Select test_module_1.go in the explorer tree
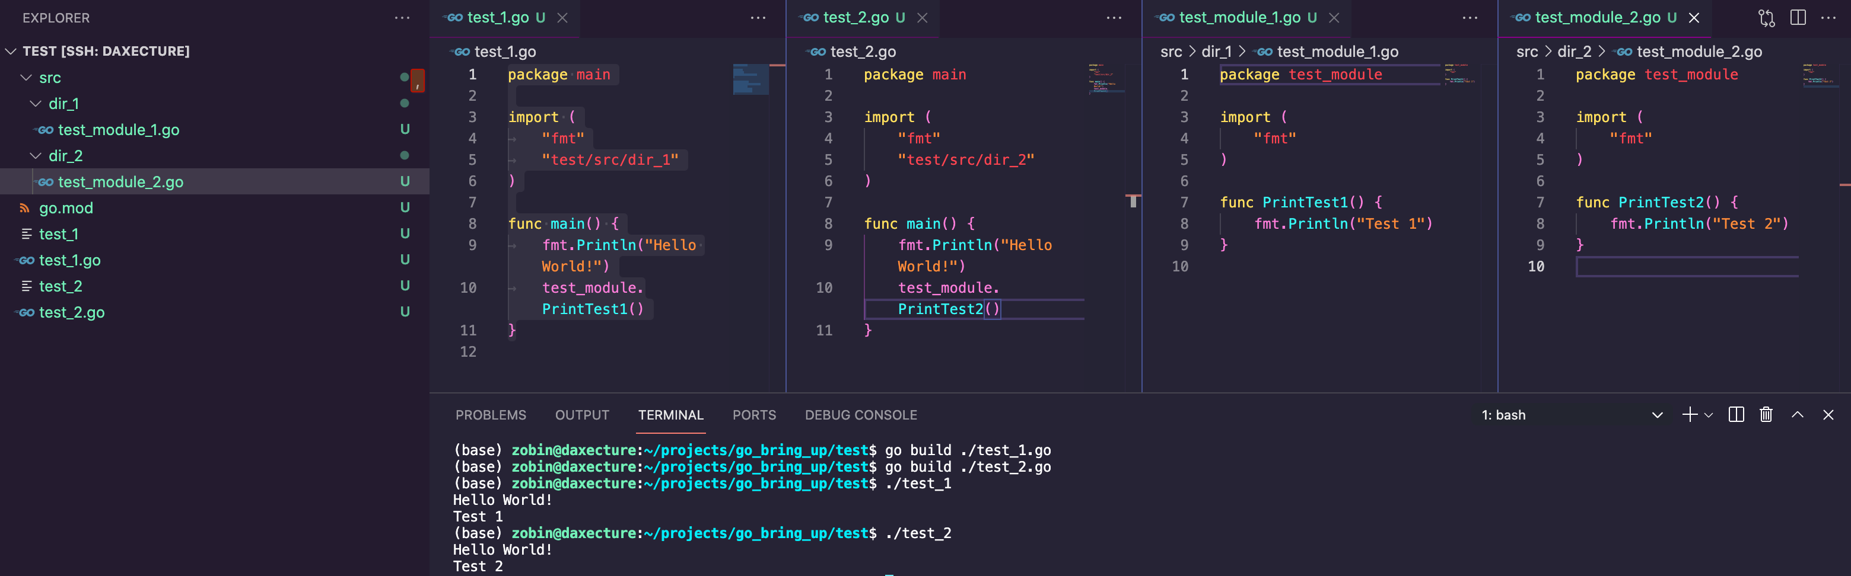Image resolution: width=1851 pixels, height=576 pixels. coord(119,130)
